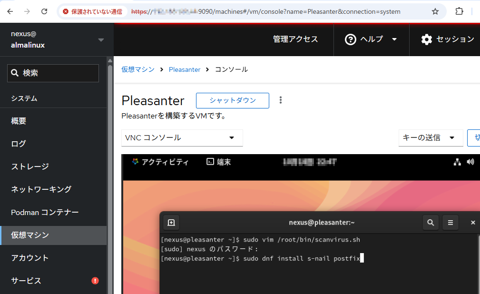Click the GNOME network status icon
This screenshot has height=294, width=480.
(x=457, y=162)
